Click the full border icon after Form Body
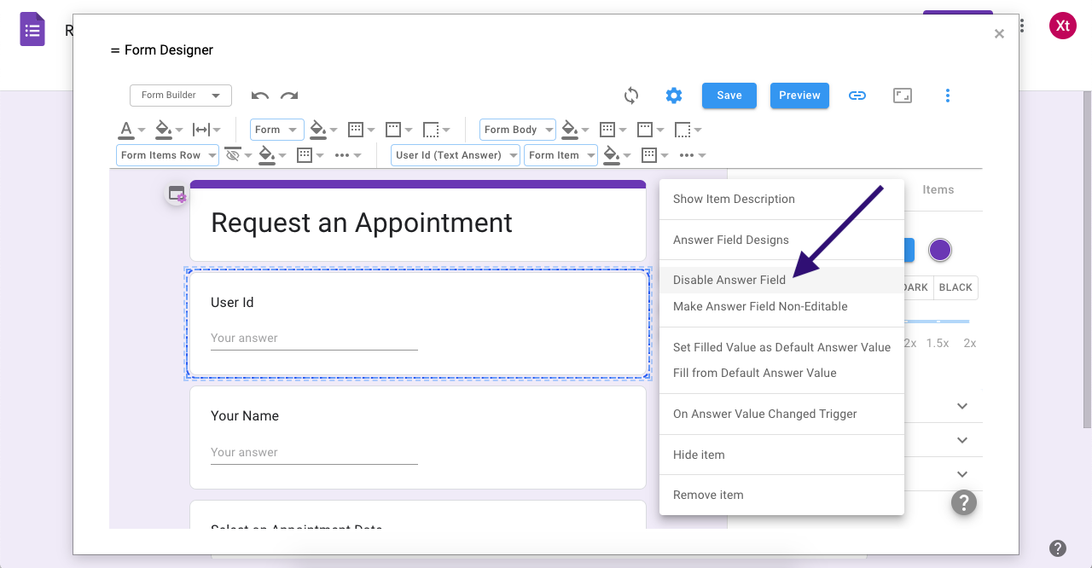 [x=607, y=130]
